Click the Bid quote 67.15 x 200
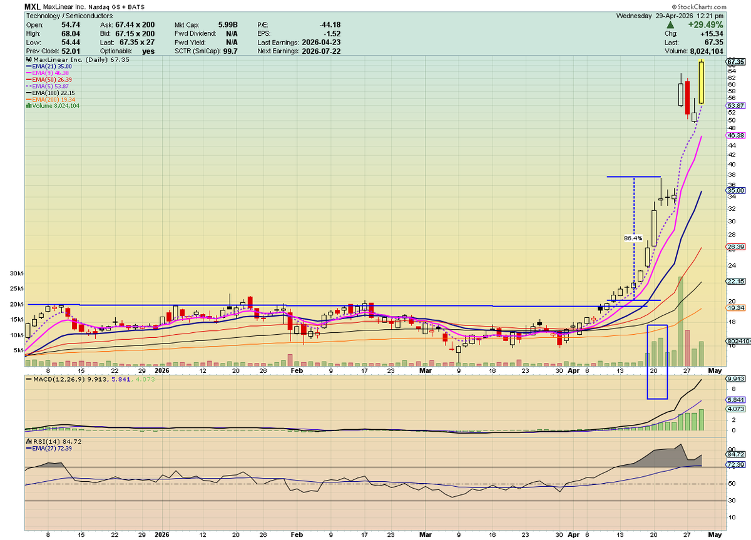This screenshot has height=540, width=751. tap(134, 33)
